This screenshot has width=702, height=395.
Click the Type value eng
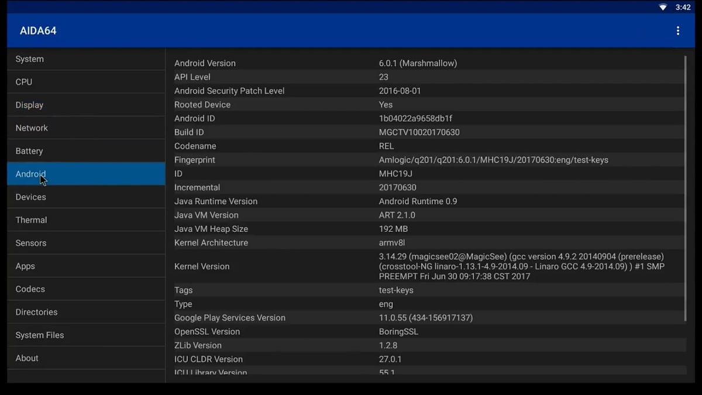(386, 304)
